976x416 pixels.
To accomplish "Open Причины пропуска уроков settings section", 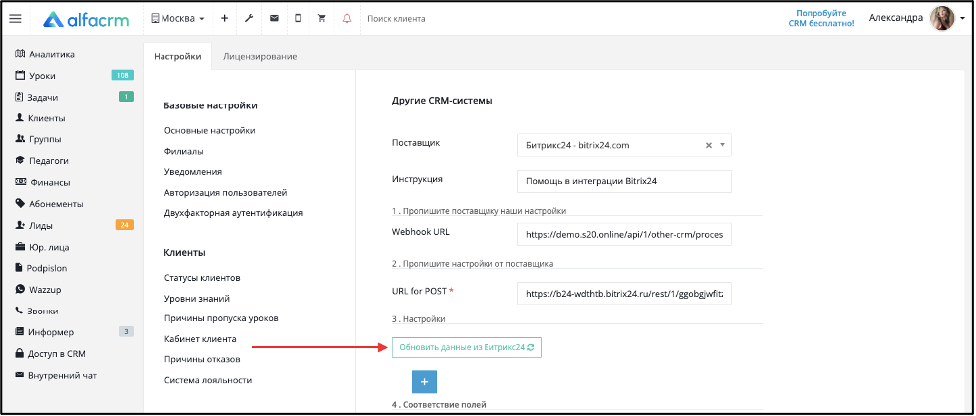I will tap(221, 318).
